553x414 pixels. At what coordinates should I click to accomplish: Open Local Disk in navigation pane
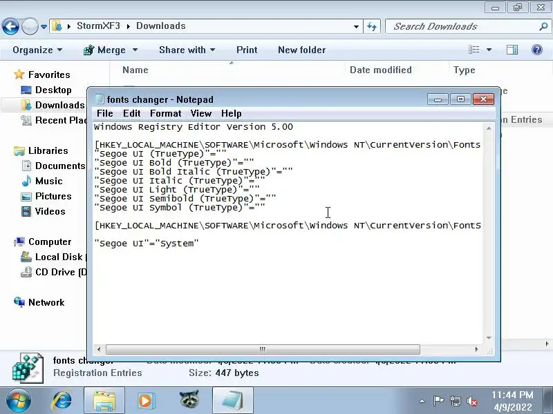(x=59, y=257)
